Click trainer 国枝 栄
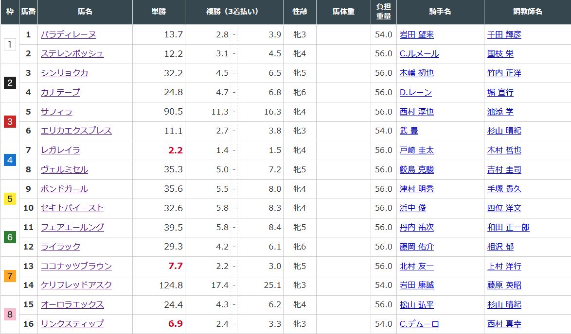Viewport: 571px width, 334px height. 500,54
